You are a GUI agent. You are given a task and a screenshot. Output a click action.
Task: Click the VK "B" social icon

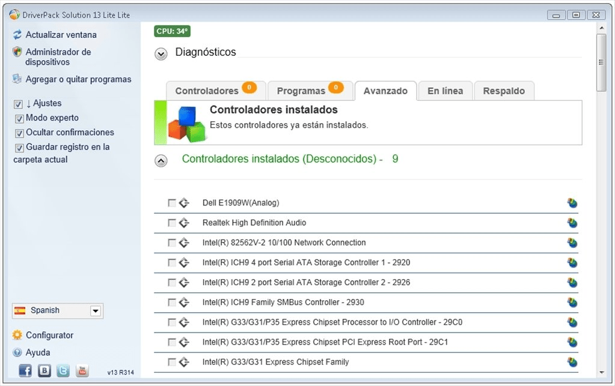[44, 370]
